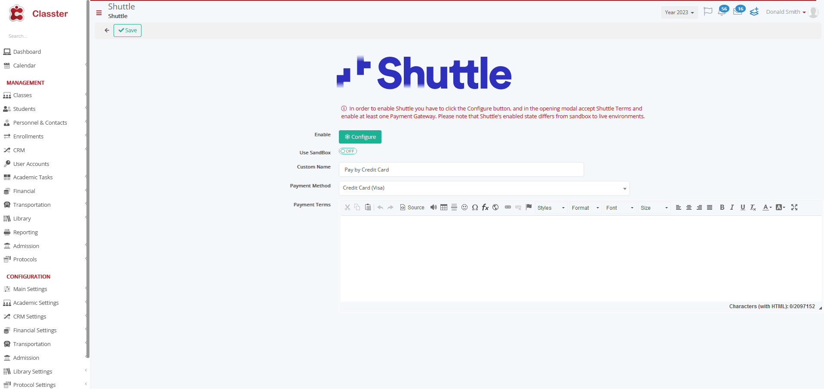Image resolution: width=824 pixels, height=389 pixels.
Task: Go back with the arrow button
Action: pos(107,31)
